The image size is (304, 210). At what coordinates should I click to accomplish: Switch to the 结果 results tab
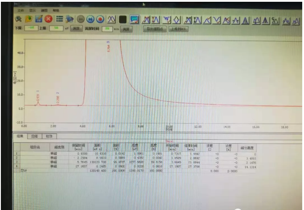[x=20, y=136]
